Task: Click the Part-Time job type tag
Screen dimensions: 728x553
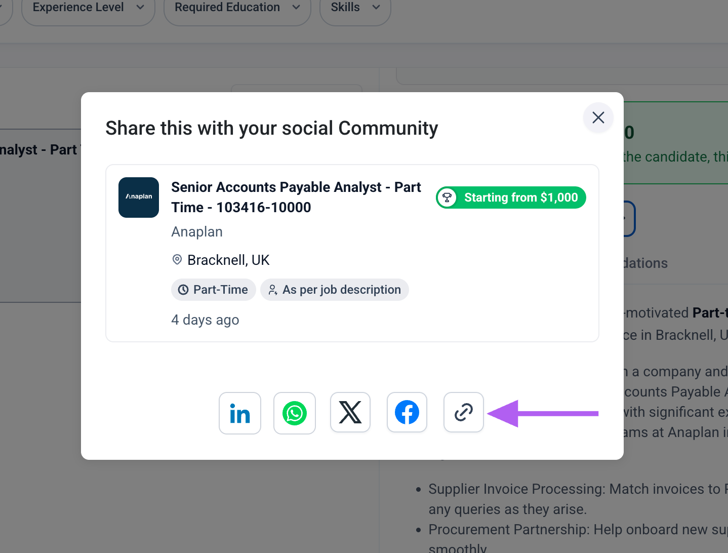Action: (214, 290)
